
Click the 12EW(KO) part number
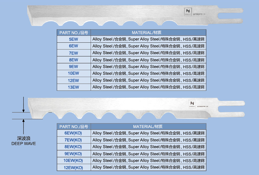(73, 168)
